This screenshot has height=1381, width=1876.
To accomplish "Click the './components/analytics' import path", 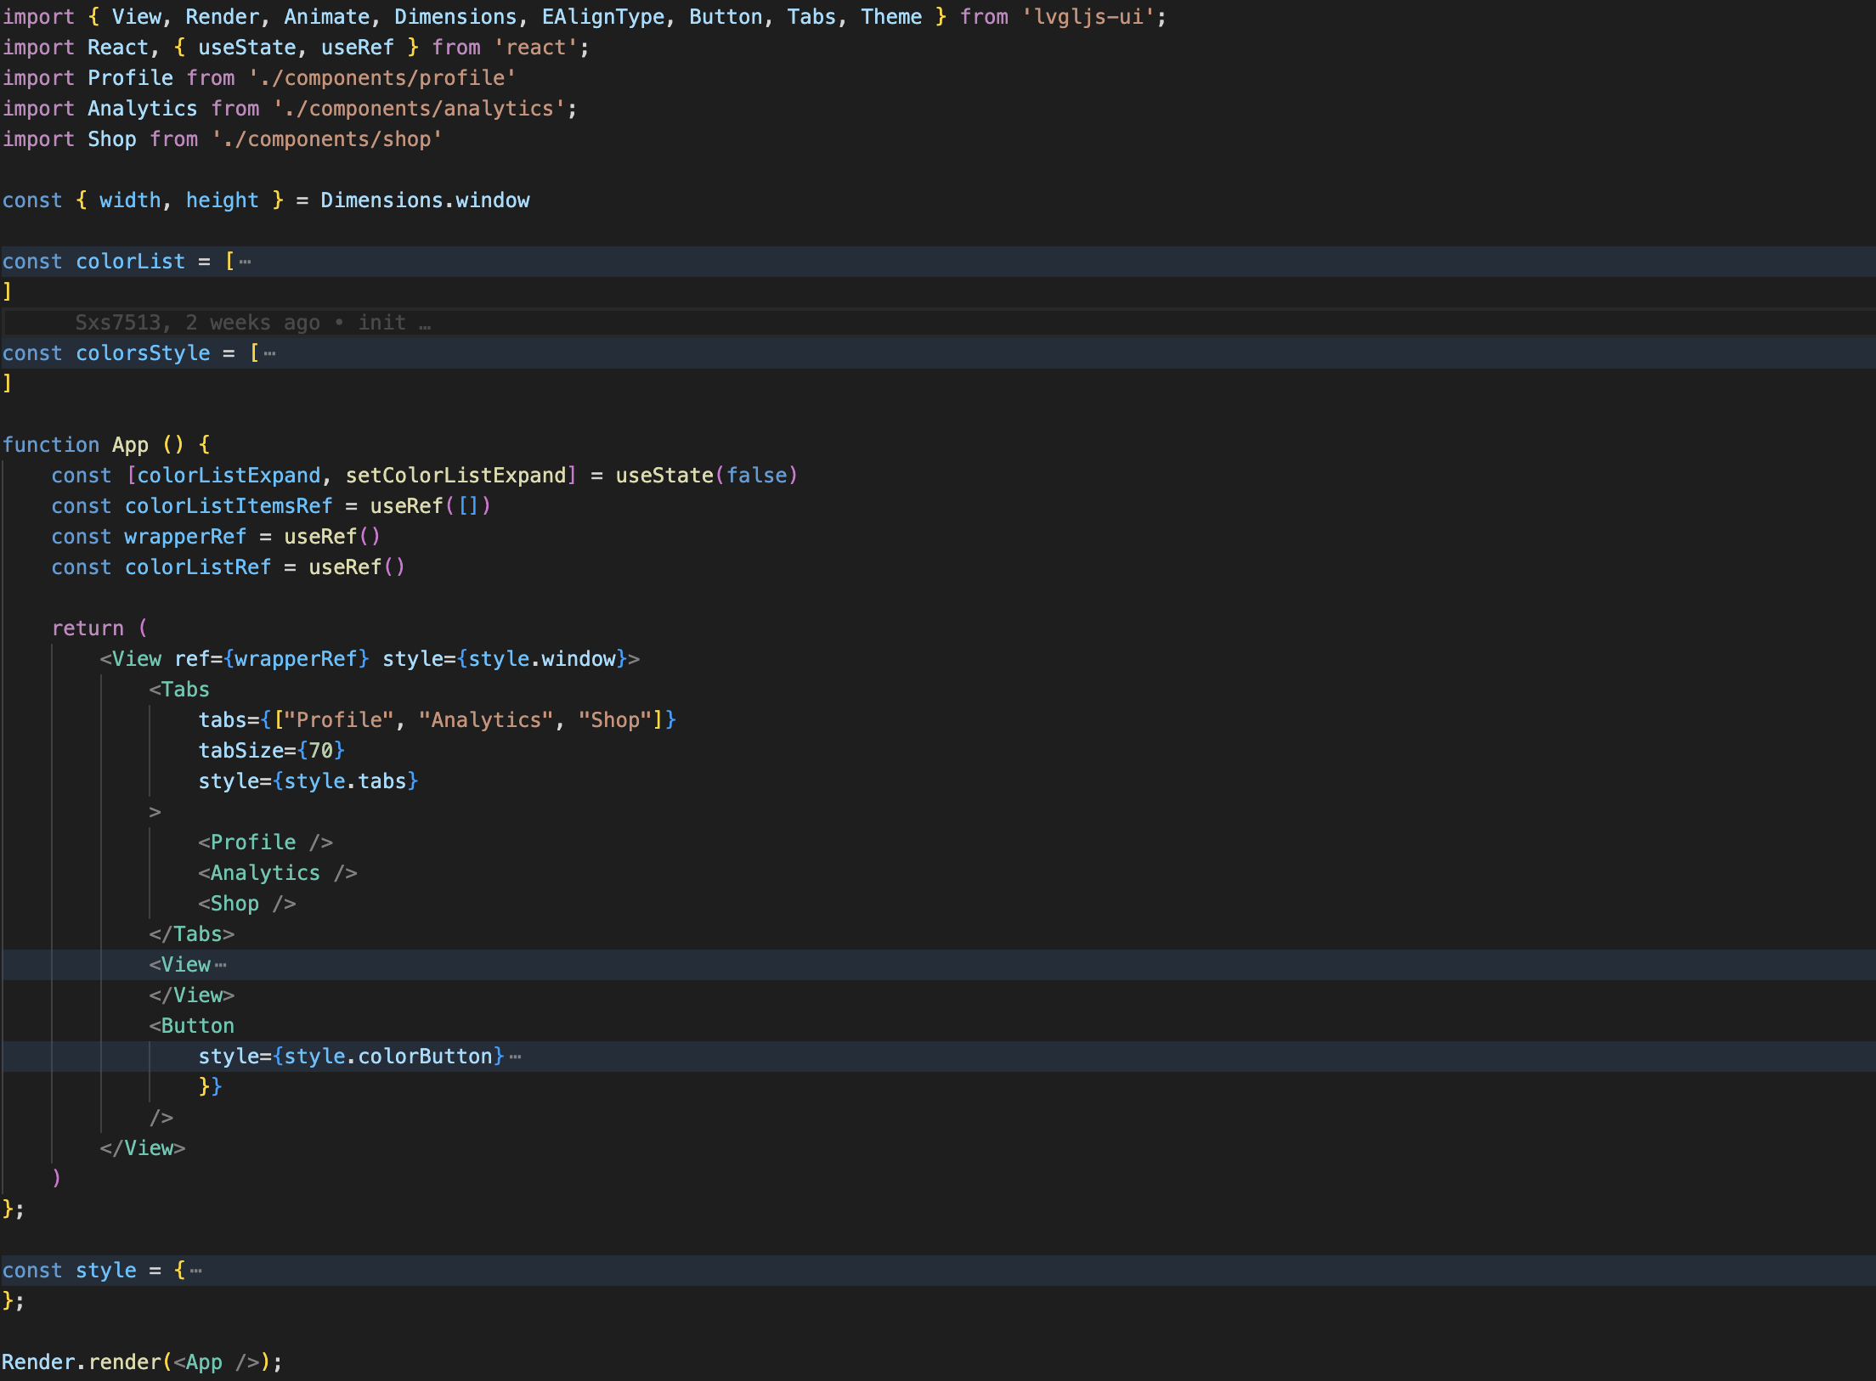I will point(419,109).
